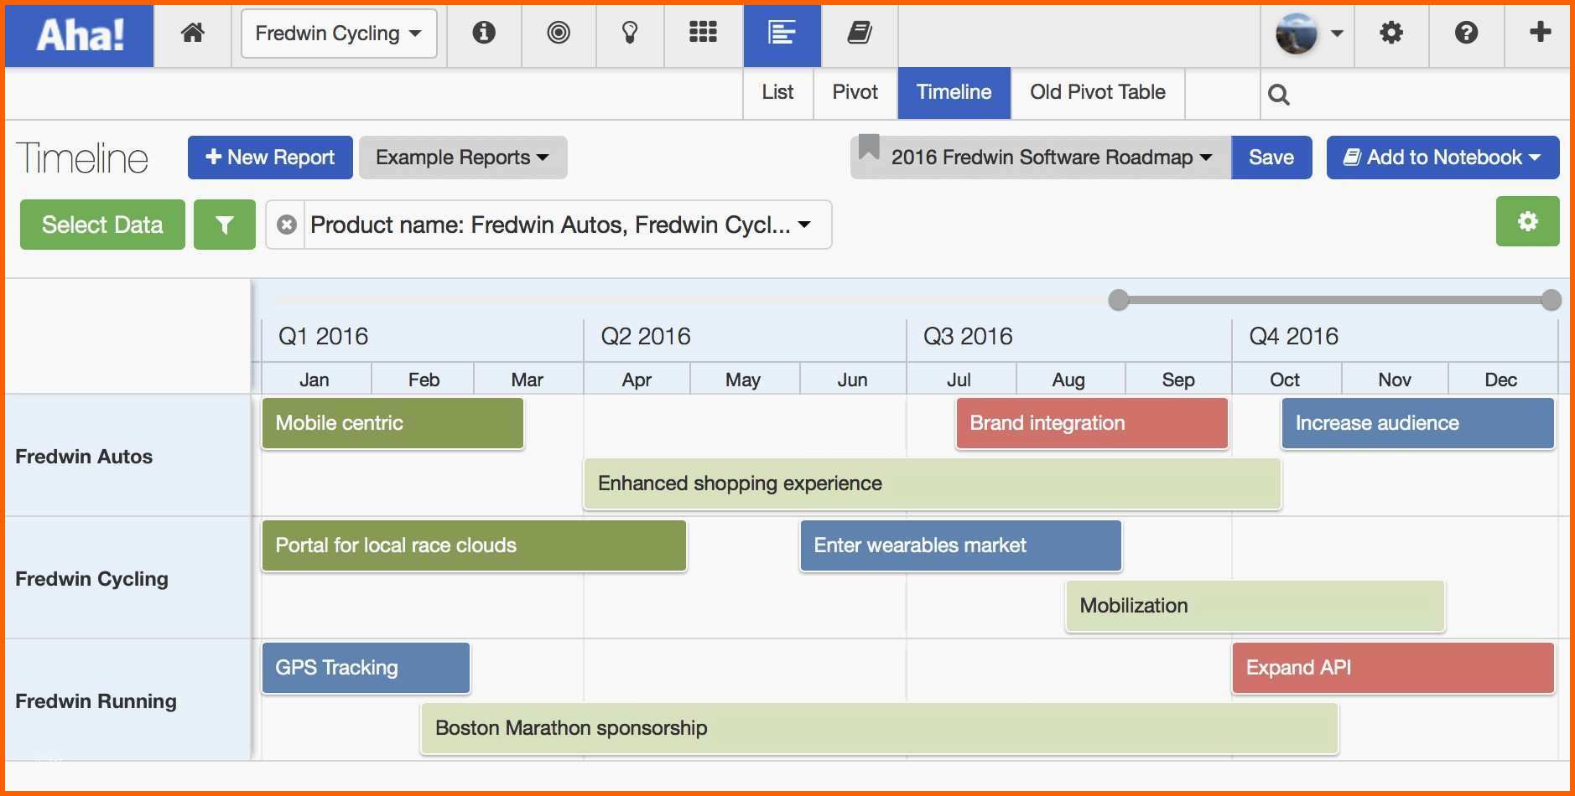Click the New Report button
This screenshot has width=1575, height=796.
(x=270, y=158)
